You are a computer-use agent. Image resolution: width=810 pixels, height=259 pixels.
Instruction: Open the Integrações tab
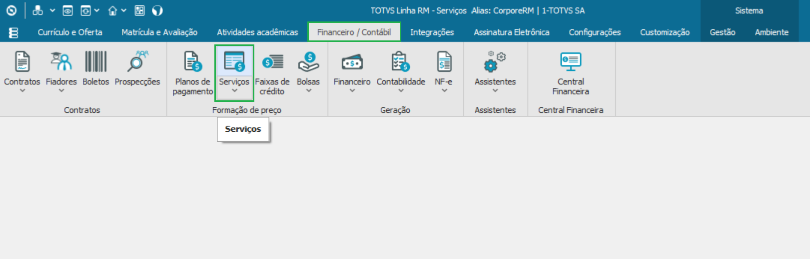click(x=432, y=32)
